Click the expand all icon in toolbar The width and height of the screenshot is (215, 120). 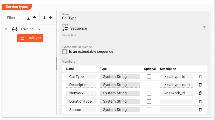point(28,18)
